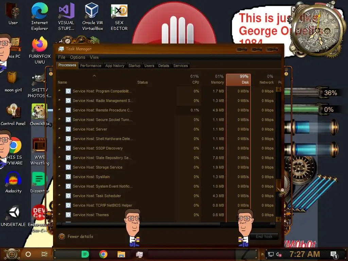Open WWE Wrestling desktop icon
This screenshot has width=348, height=261.
pos(39,151)
